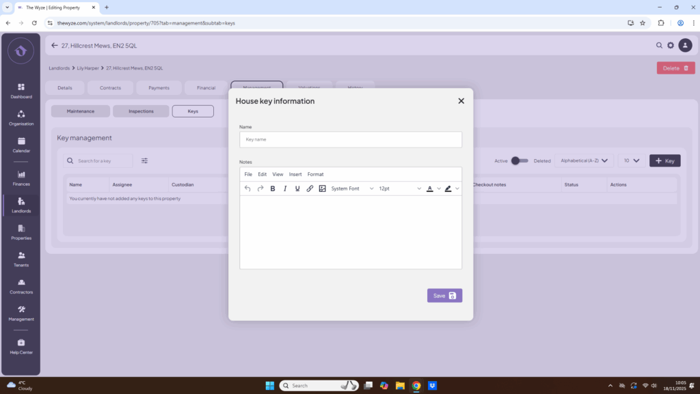Open the Alphabetical (A-Z) sort dropdown
Viewport: 700px width, 394px height.
(x=583, y=161)
